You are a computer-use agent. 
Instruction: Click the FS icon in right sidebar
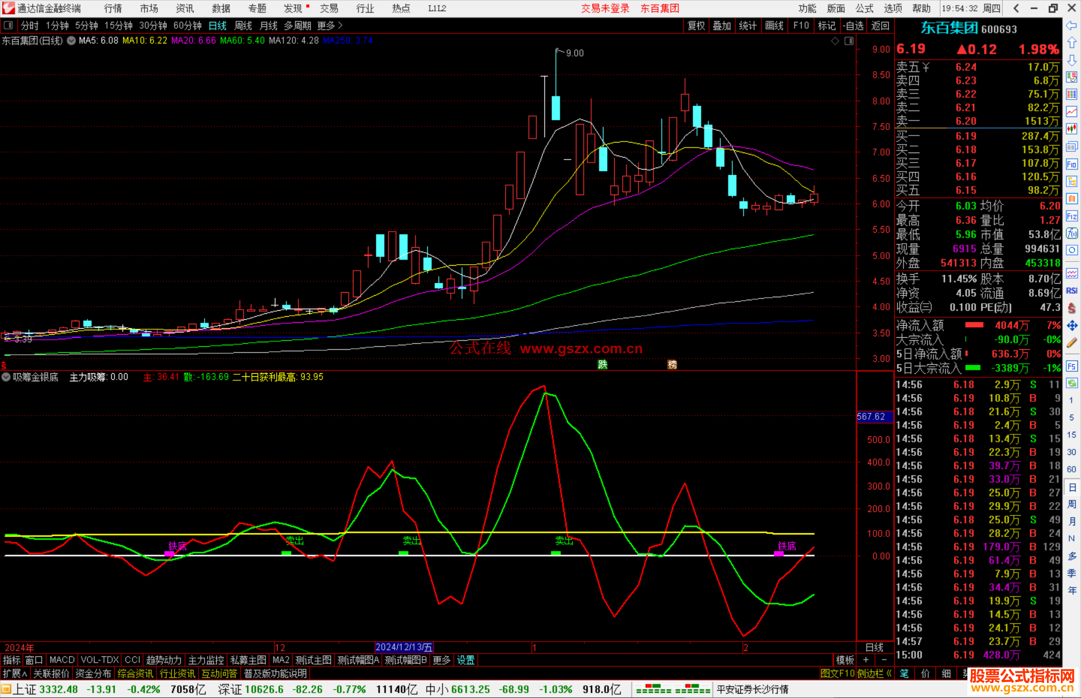tap(1071, 366)
